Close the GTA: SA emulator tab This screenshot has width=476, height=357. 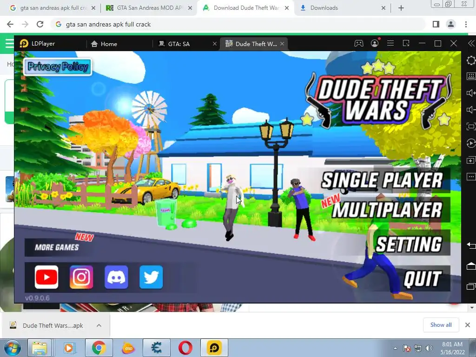coord(215,44)
